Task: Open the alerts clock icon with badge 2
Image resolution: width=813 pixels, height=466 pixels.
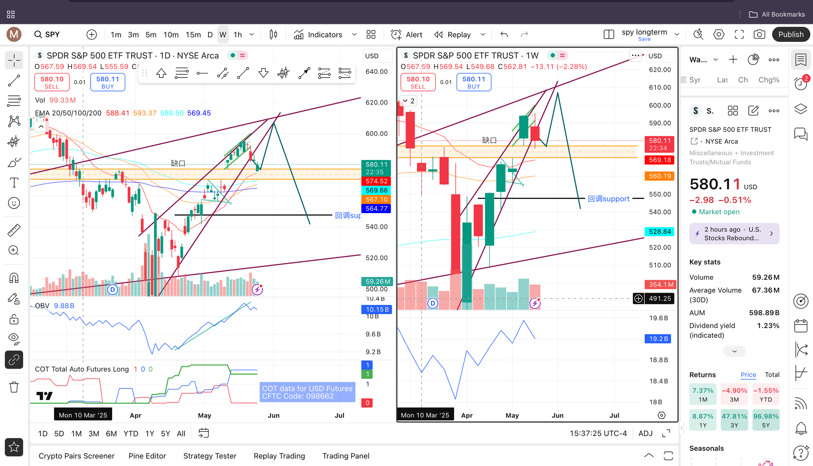Action: pyautogui.click(x=801, y=84)
